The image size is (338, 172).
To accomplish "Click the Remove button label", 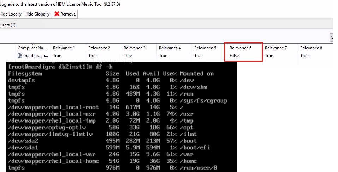I will coord(68,14).
